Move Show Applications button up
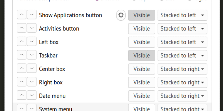Image resolution: width=223 pixels, height=111 pixels. point(22,15)
